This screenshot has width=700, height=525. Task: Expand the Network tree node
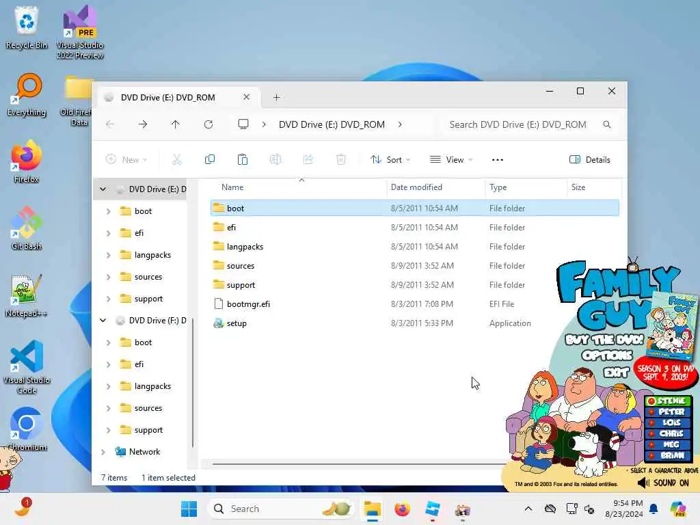pyautogui.click(x=103, y=452)
